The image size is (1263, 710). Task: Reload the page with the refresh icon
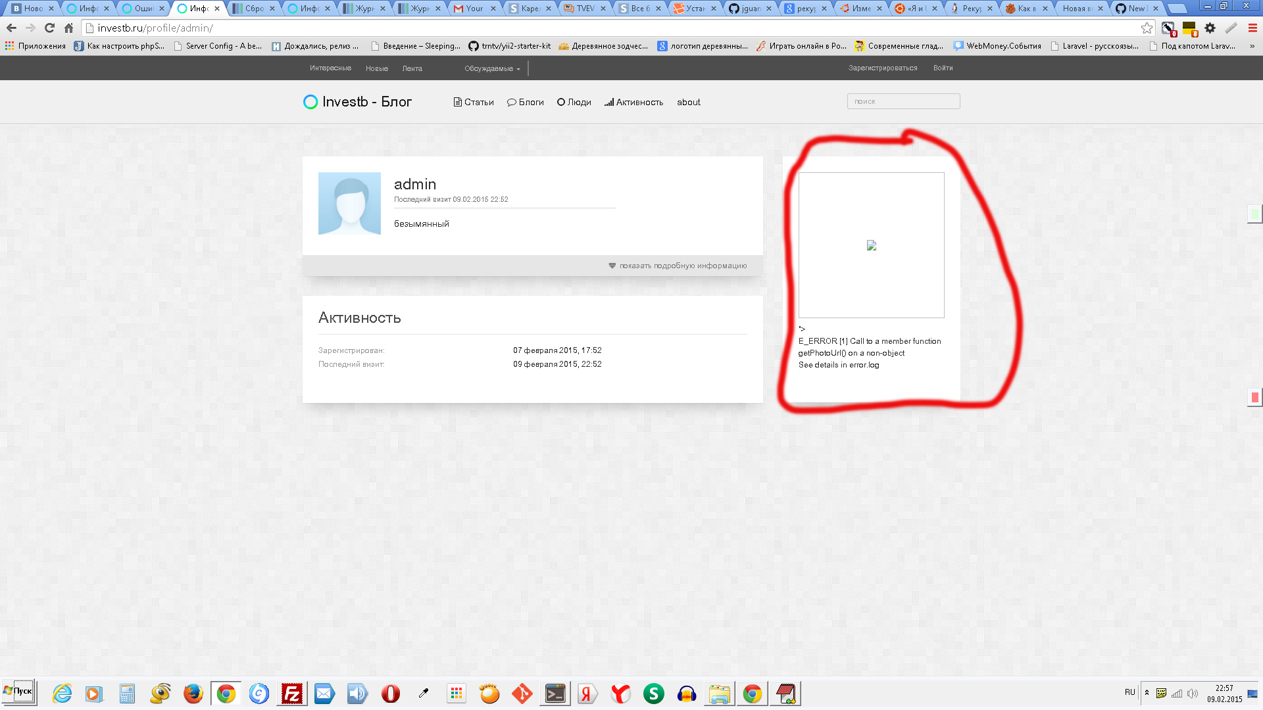point(49,28)
